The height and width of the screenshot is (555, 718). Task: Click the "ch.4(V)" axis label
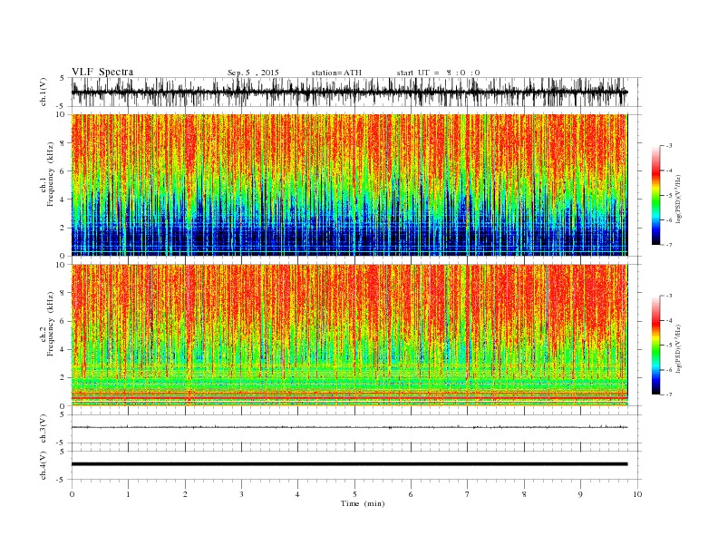click(44, 465)
